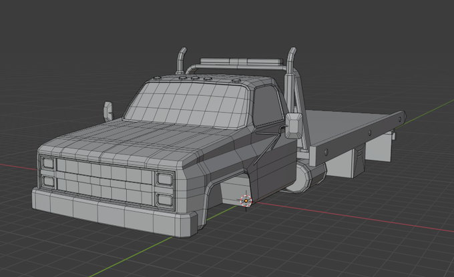
Task: Click the large side mirror beside the door
Action: [x=294, y=126]
